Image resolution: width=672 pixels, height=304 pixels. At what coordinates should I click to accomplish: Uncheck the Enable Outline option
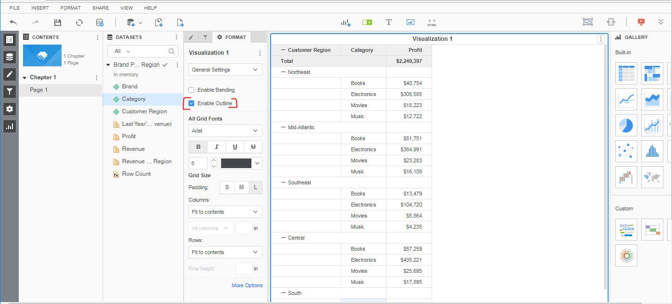tap(191, 103)
